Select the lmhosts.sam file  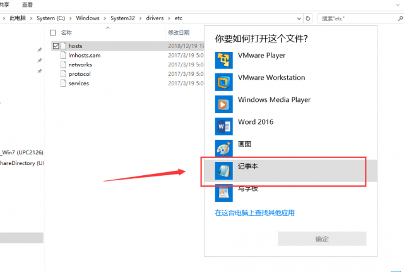tap(84, 55)
